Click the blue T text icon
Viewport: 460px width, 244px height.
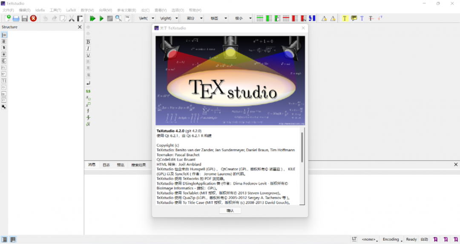362,18
